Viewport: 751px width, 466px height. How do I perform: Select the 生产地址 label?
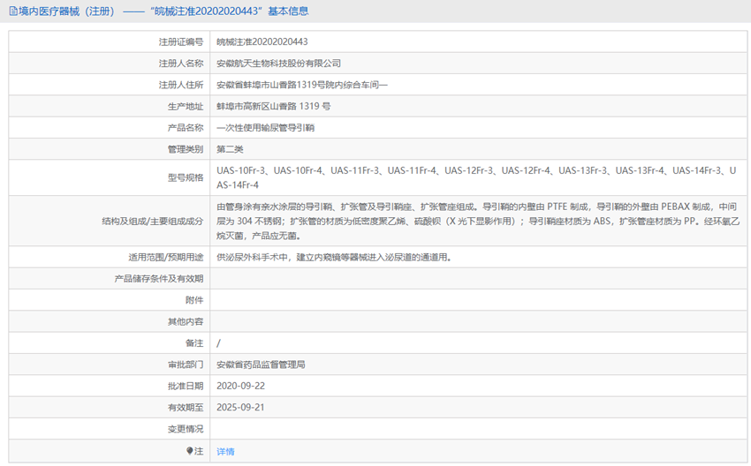point(186,106)
